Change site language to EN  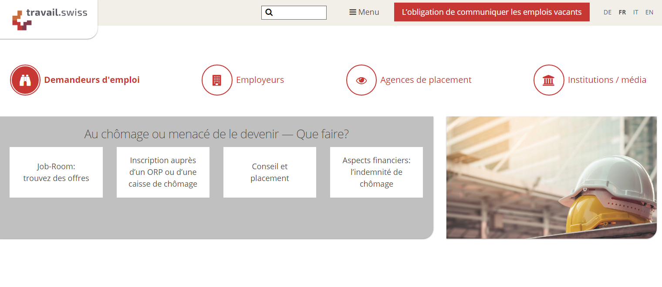click(649, 12)
